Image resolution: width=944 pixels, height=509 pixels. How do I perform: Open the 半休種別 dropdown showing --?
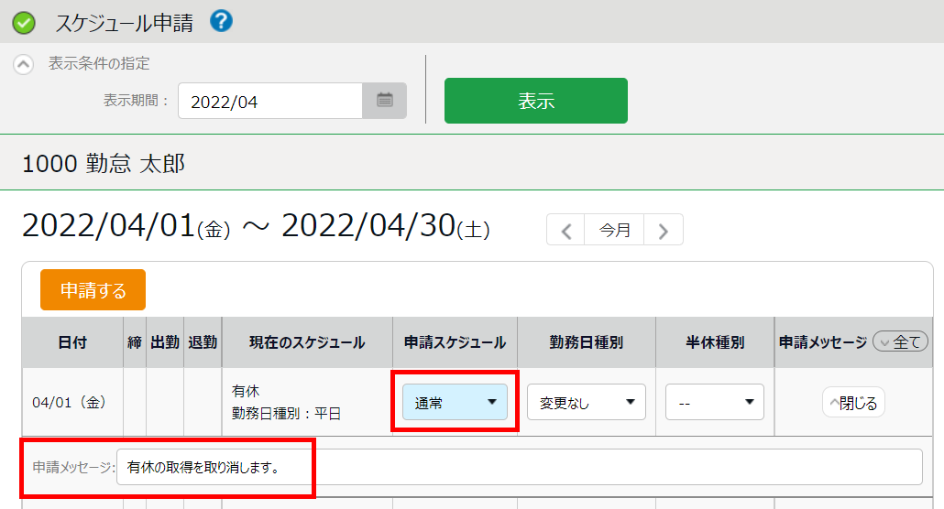(714, 402)
